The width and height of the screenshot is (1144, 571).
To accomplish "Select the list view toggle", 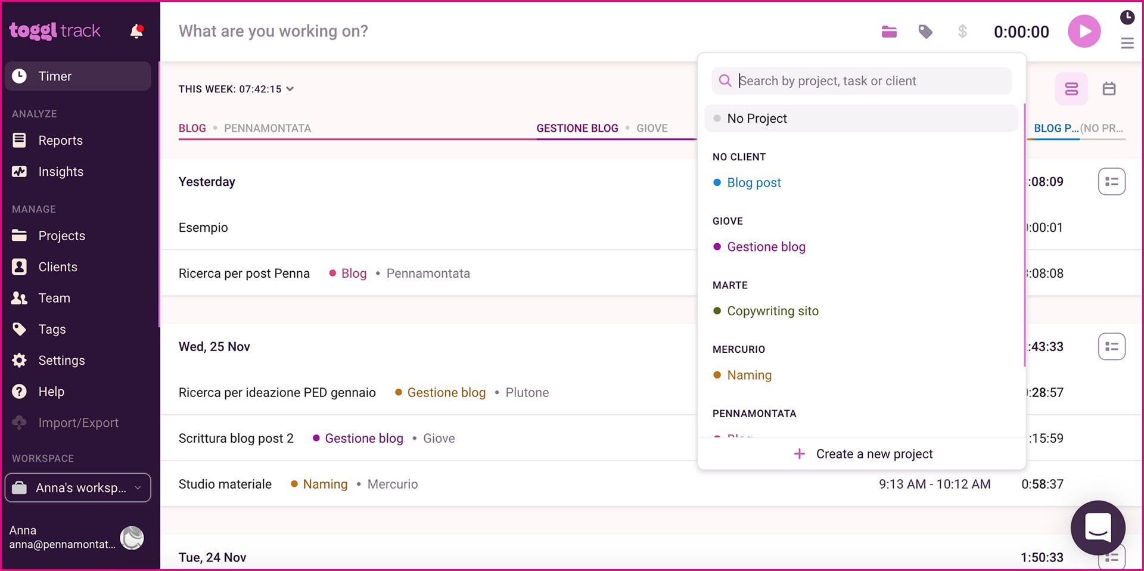I will tap(1071, 89).
